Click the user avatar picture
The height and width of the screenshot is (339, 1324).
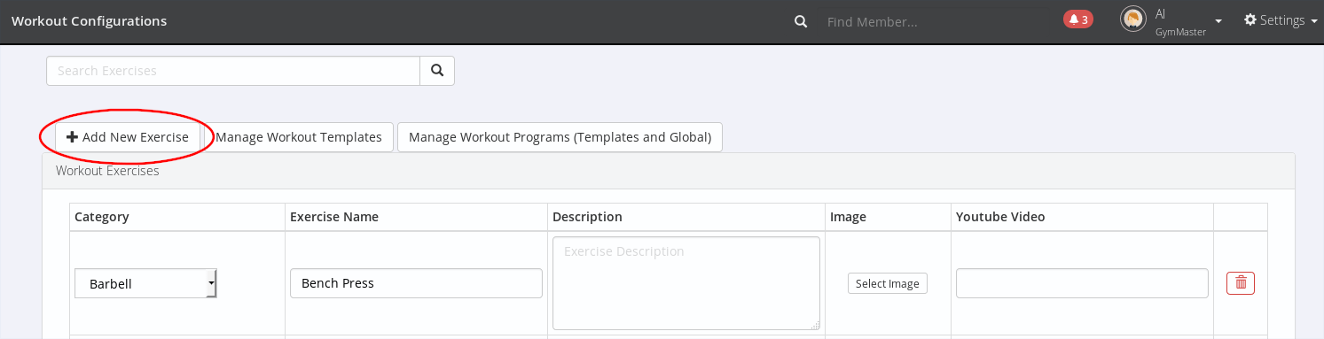(1132, 19)
